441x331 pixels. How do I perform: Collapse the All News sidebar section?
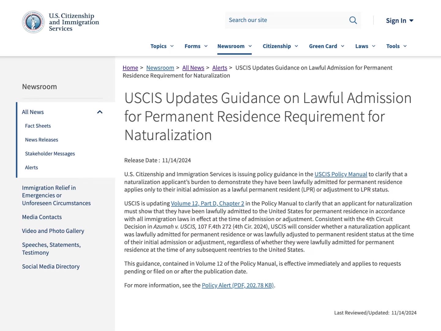click(x=100, y=112)
